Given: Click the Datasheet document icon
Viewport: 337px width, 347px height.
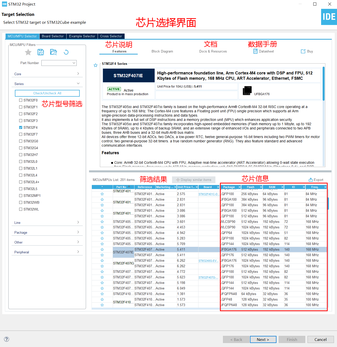Looking at the screenshot, I should coord(256,51).
